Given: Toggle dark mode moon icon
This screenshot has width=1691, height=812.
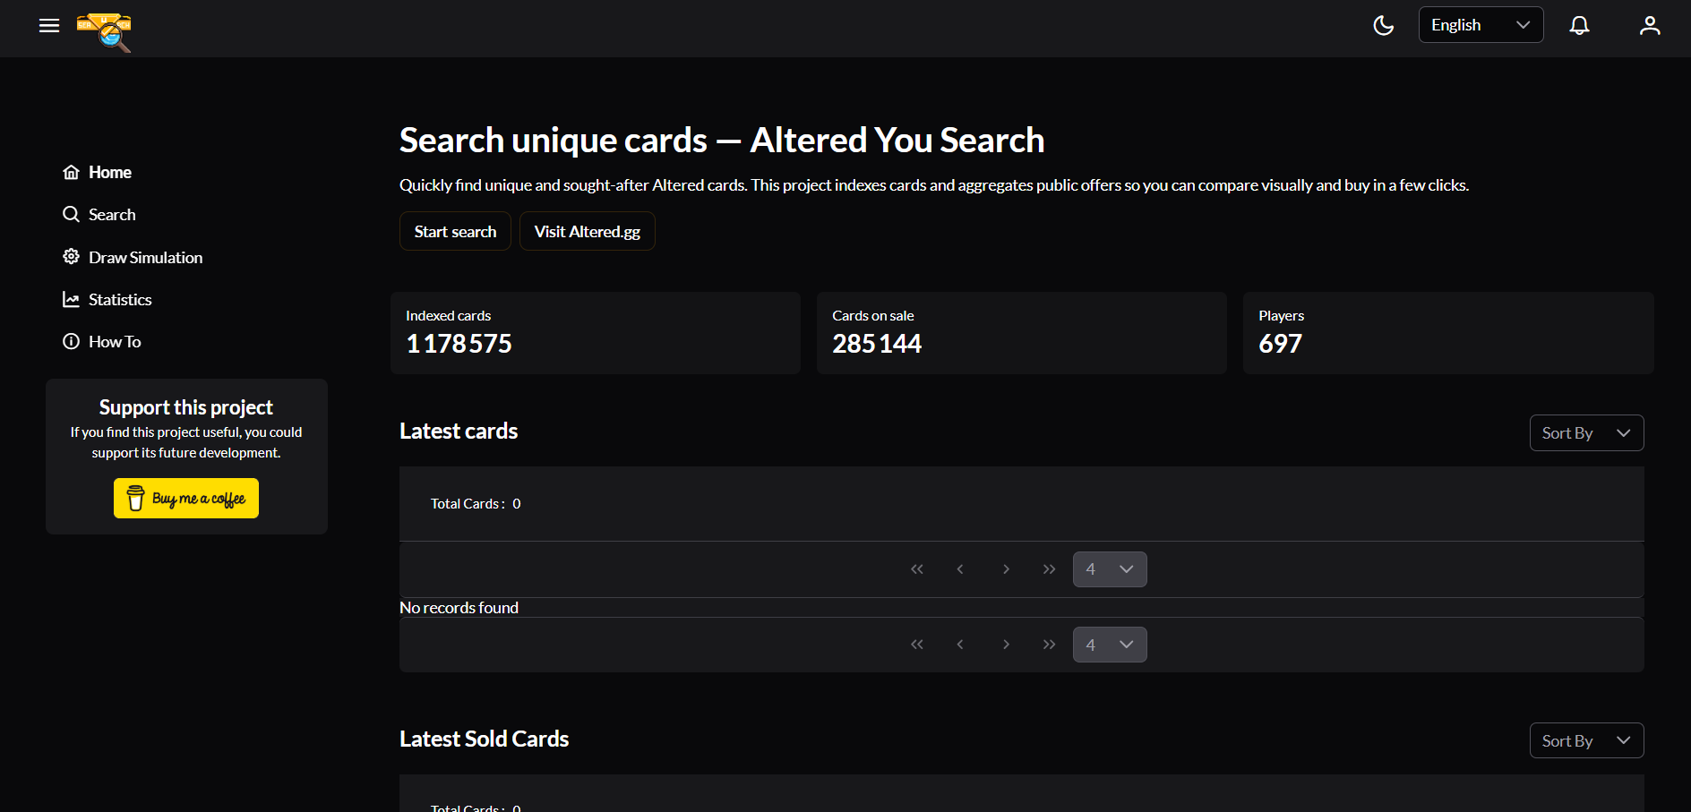Looking at the screenshot, I should point(1383,25).
